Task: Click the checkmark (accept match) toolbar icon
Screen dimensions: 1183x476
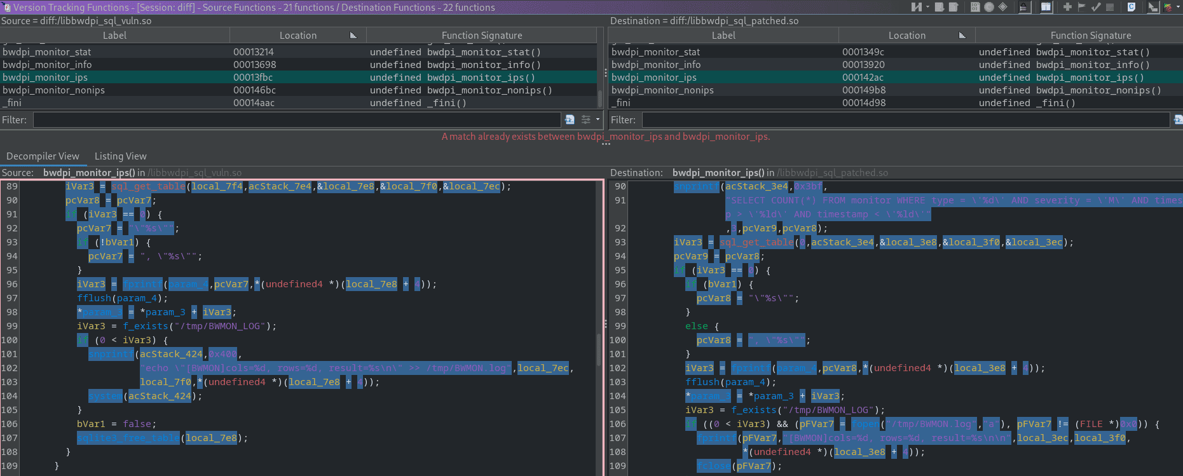Action: point(1096,7)
